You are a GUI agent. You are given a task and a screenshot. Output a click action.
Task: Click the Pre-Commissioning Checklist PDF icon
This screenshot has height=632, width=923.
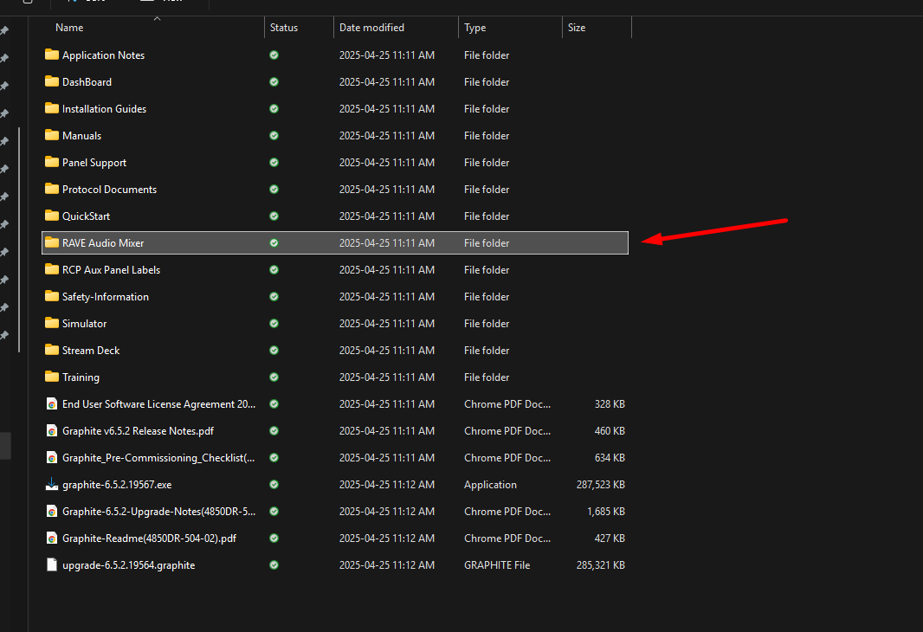click(52, 457)
